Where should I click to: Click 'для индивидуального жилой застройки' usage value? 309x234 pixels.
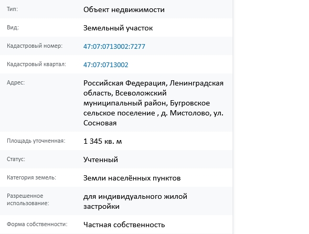click(135, 201)
